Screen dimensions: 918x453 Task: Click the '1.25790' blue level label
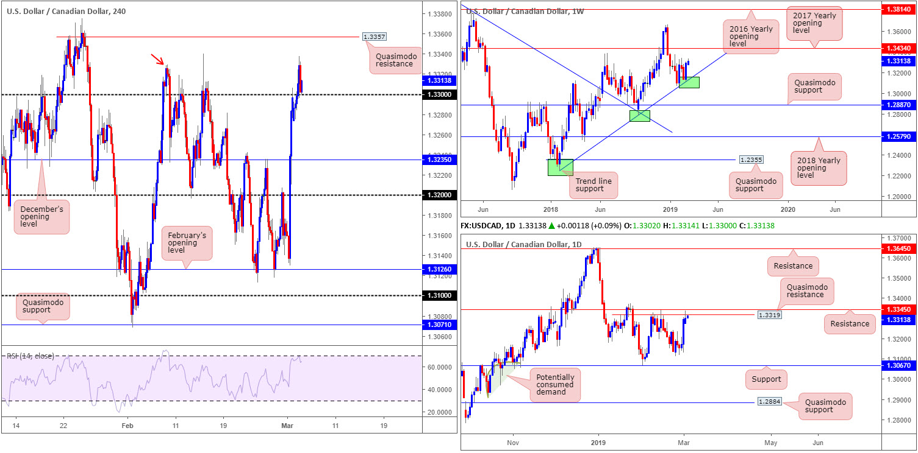899,137
